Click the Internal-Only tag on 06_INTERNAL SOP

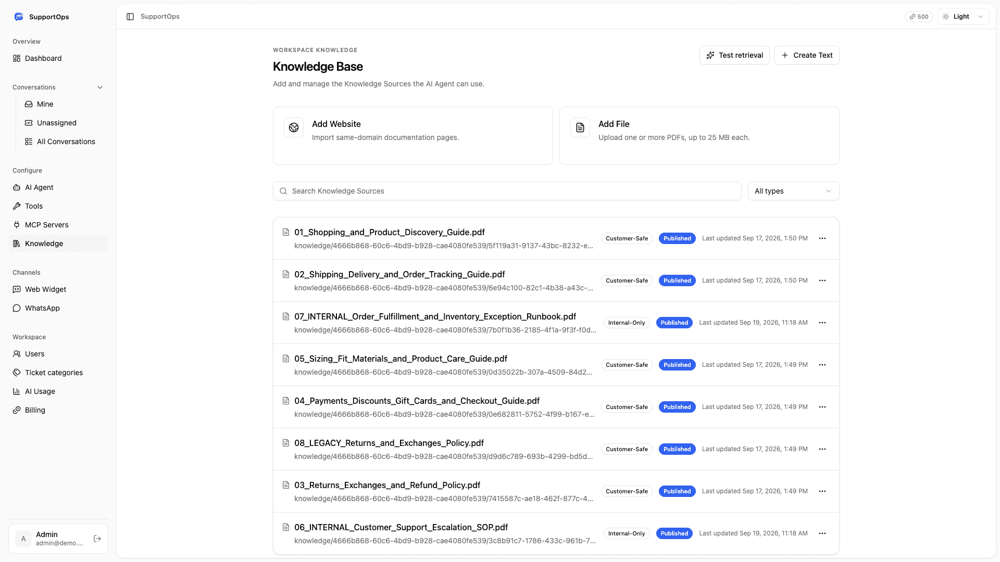pos(627,533)
